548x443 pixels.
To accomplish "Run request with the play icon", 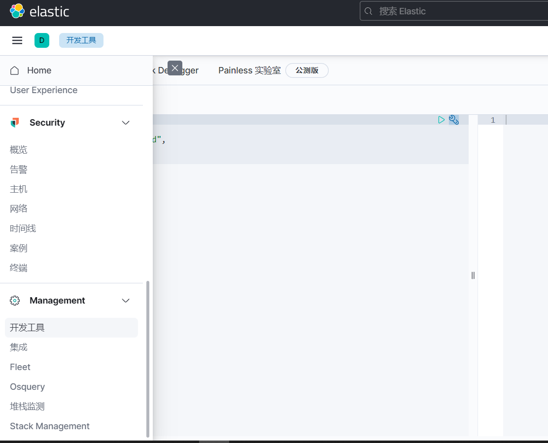I will 442,120.
